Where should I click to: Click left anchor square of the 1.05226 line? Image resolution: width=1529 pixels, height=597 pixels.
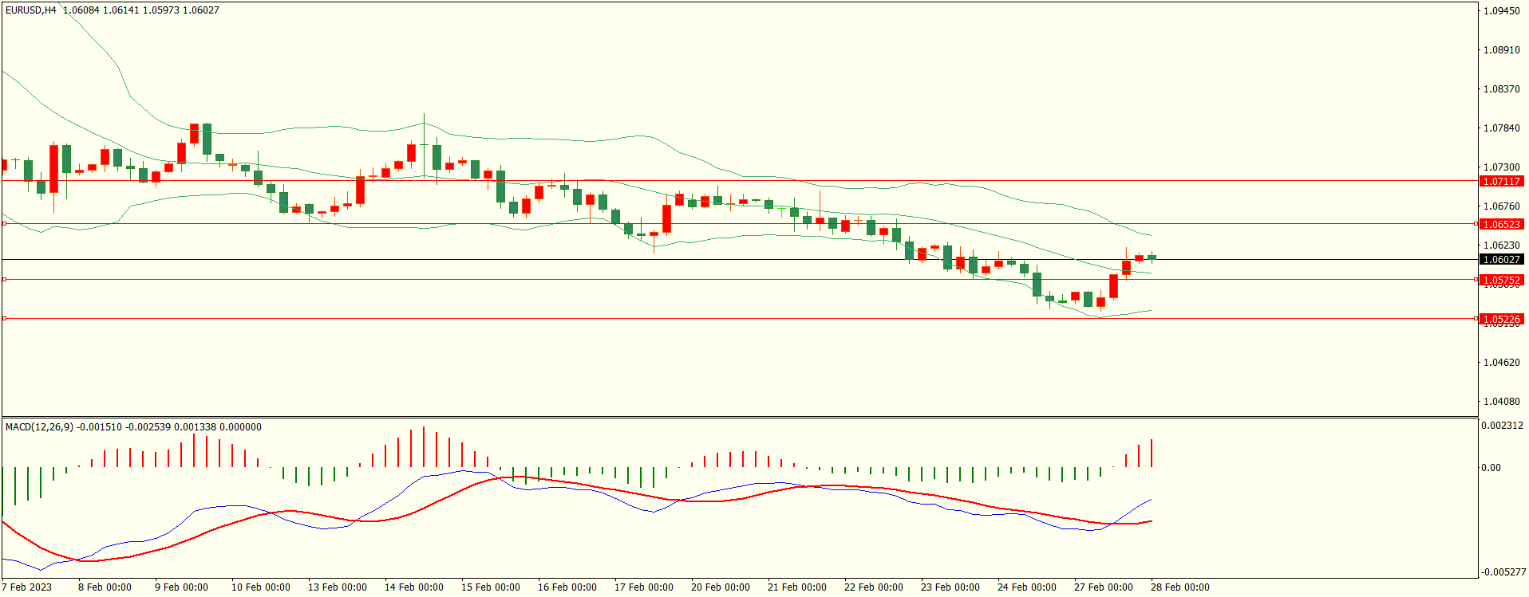pos(4,319)
